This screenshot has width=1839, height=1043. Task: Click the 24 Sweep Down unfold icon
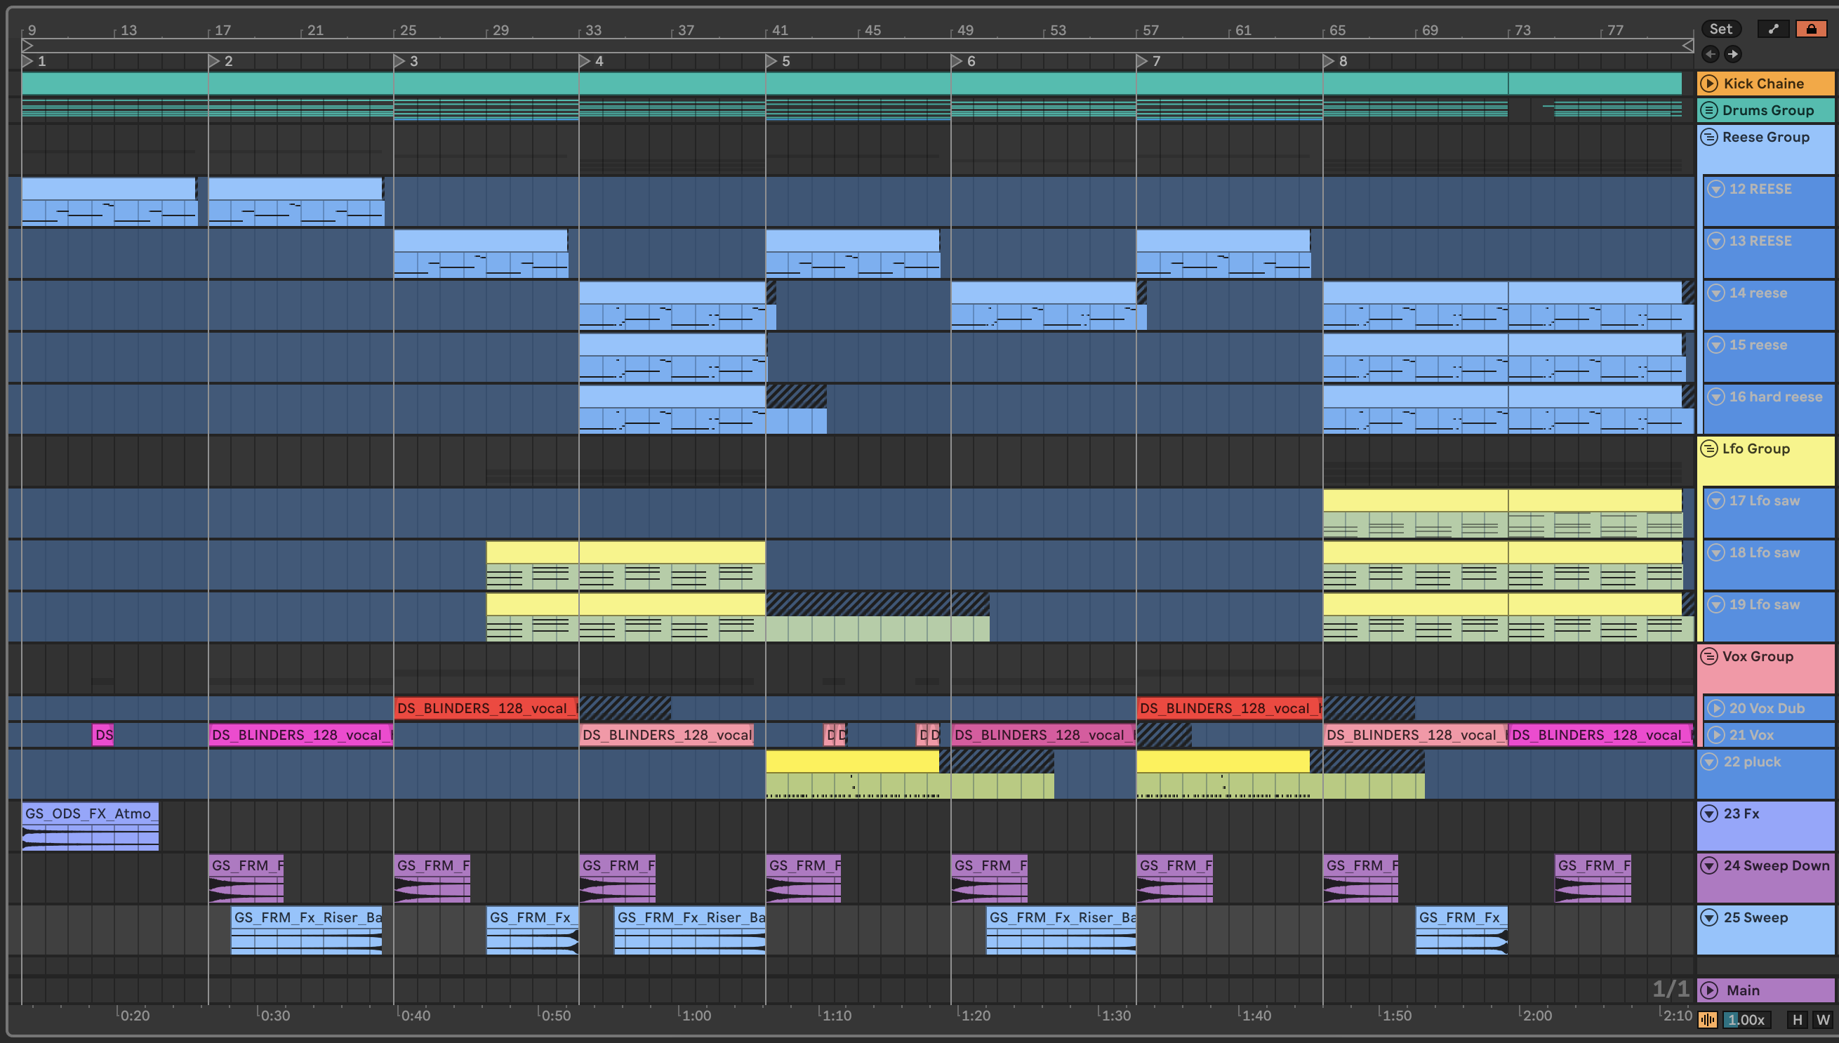[x=1709, y=865]
